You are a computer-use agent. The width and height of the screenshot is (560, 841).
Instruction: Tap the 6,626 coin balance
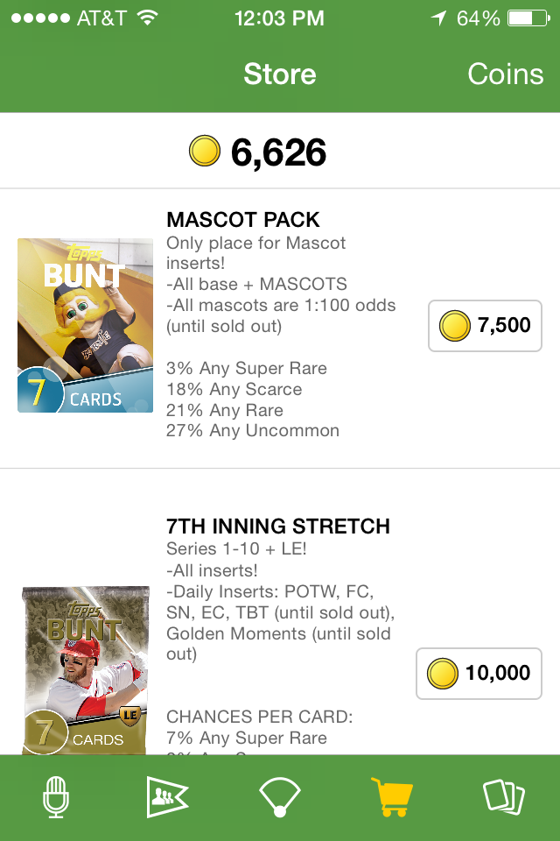[x=278, y=153]
